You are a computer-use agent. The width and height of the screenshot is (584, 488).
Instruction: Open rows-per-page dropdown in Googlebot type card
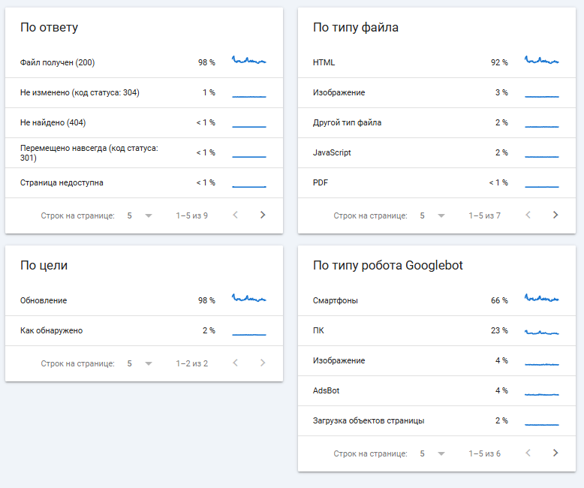tap(432, 453)
